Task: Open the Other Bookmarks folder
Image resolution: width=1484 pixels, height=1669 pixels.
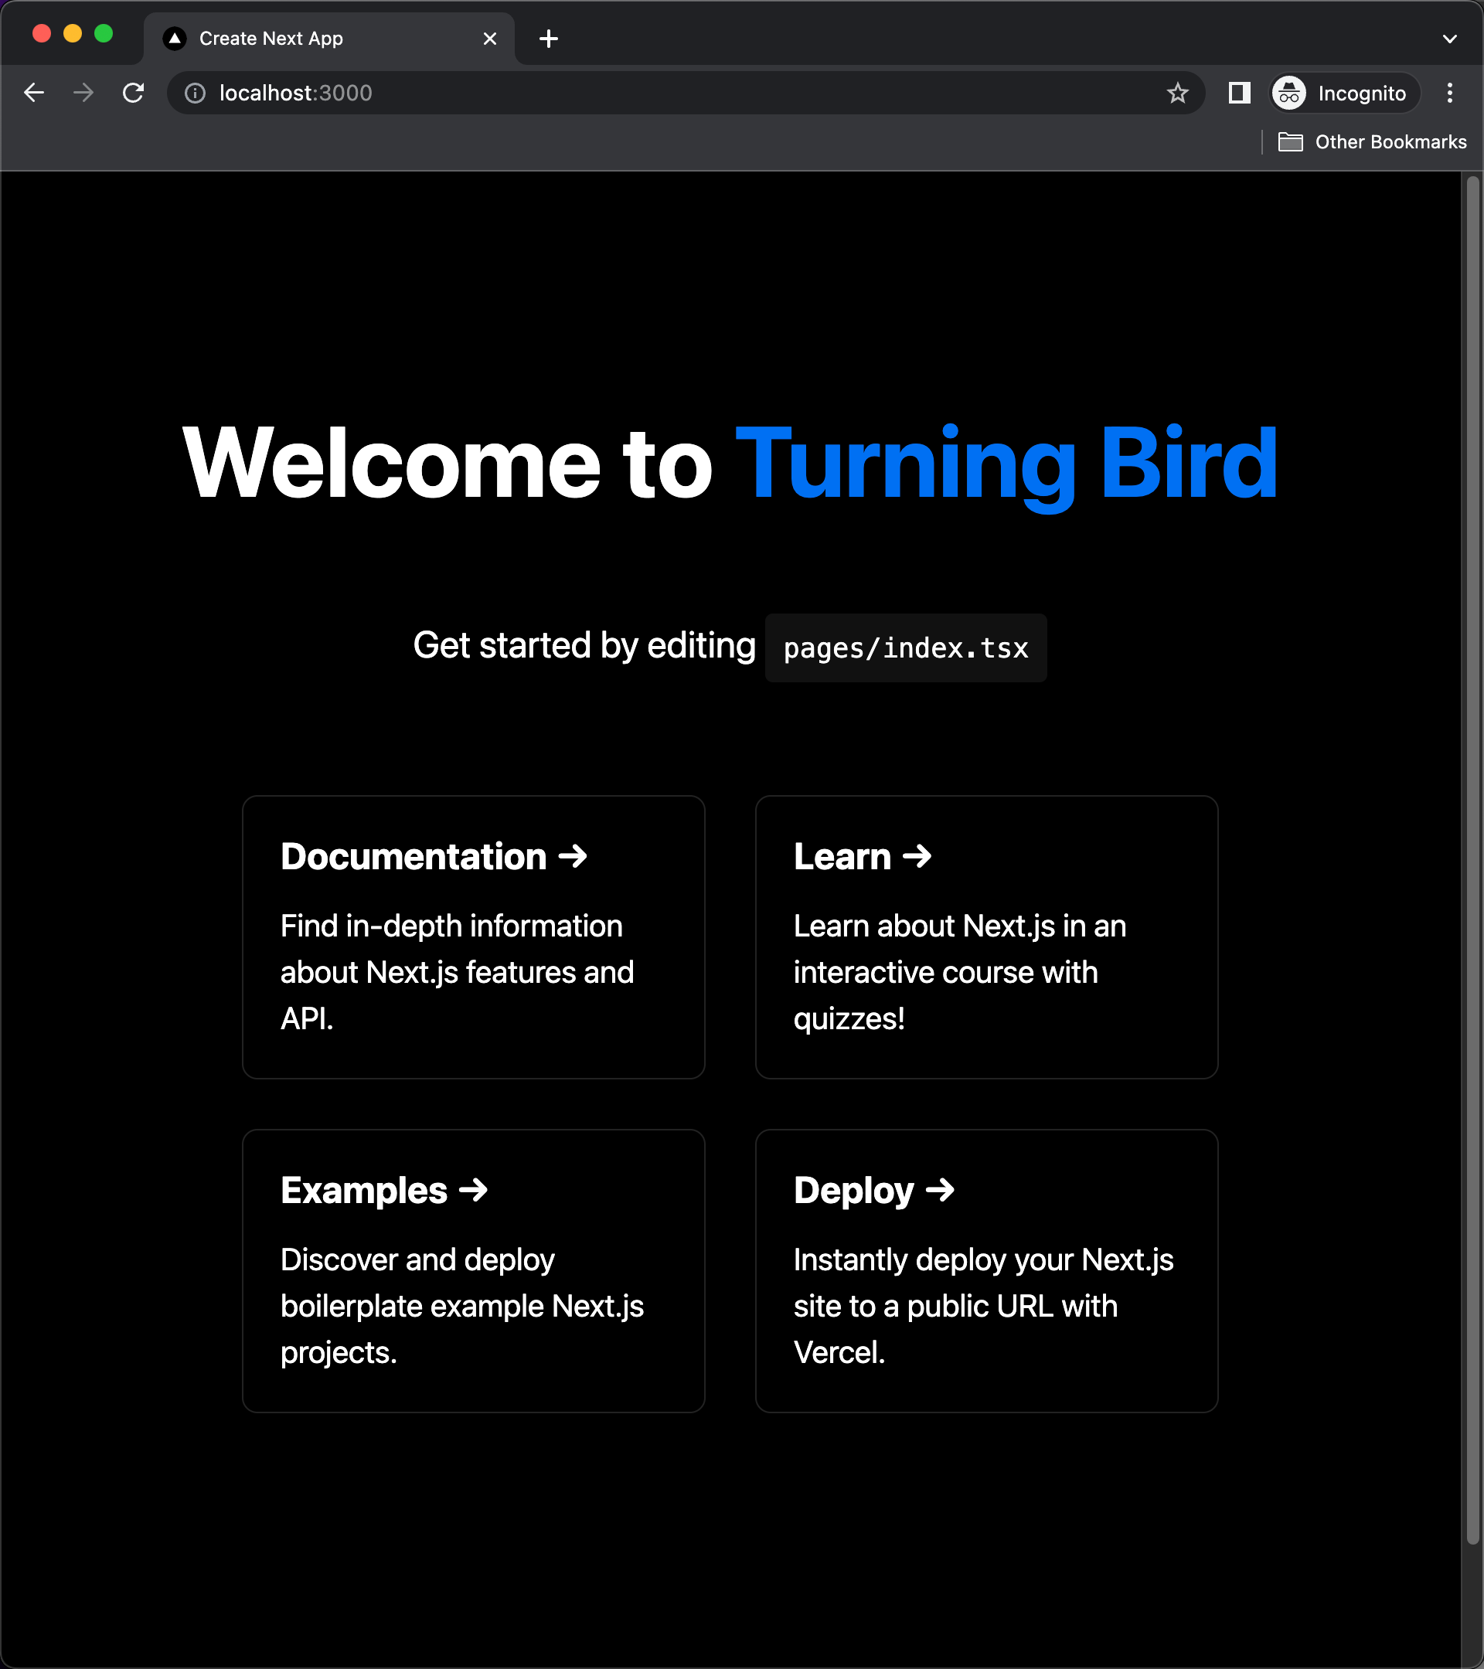Action: coord(1372,142)
